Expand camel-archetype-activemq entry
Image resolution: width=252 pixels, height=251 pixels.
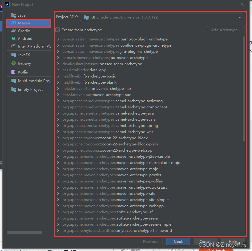(58, 101)
